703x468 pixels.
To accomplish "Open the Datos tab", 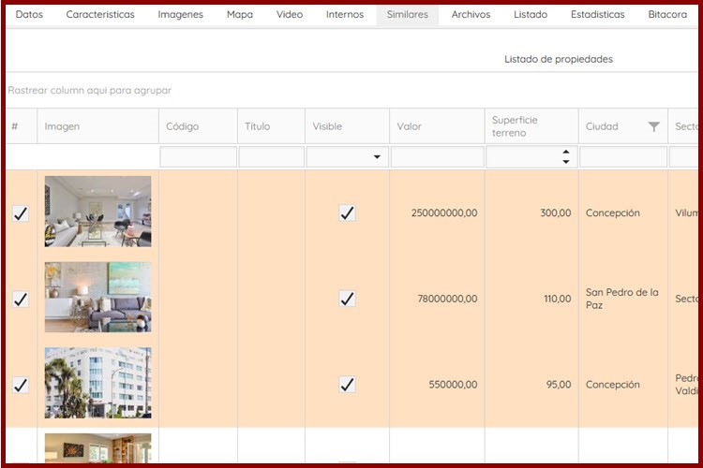I will [x=29, y=14].
